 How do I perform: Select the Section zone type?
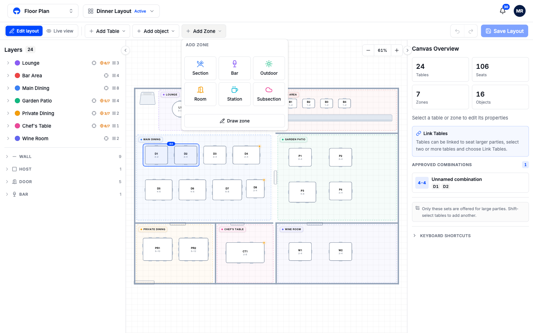(200, 68)
